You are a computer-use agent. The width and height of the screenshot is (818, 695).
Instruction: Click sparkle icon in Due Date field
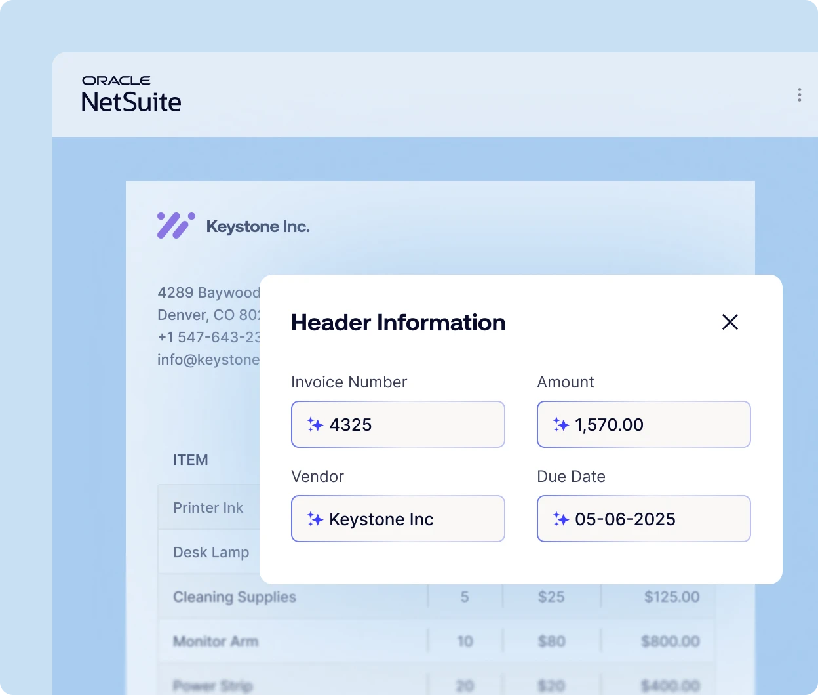click(561, 519)
